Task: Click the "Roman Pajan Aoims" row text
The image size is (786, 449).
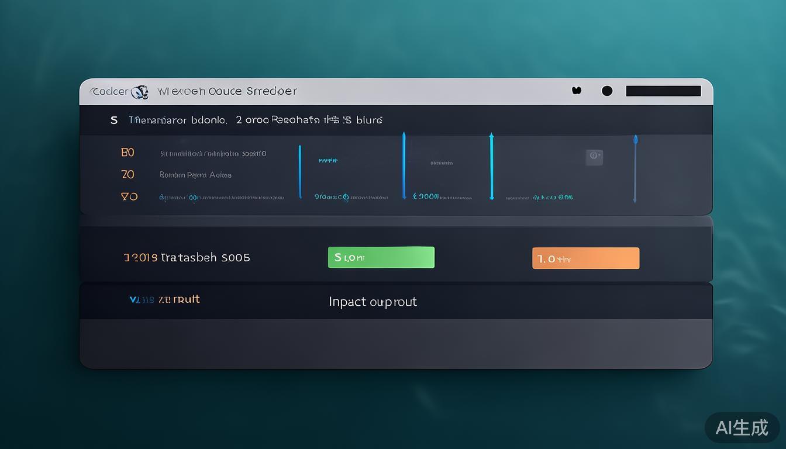Action: [195, 175]
